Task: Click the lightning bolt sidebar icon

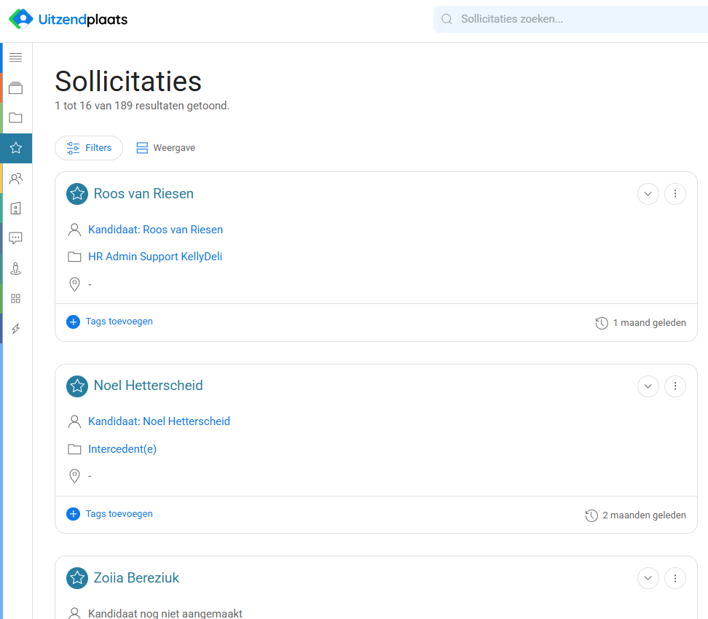Action: [16, 329]
